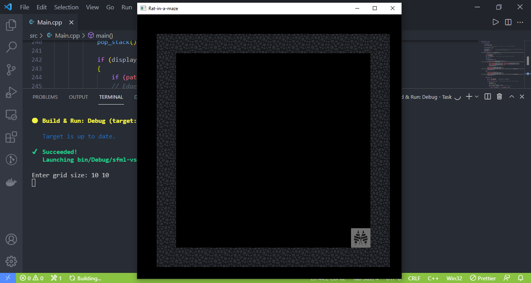
Task: Open the editor's More Actions menu
Action: pos(520,22)
